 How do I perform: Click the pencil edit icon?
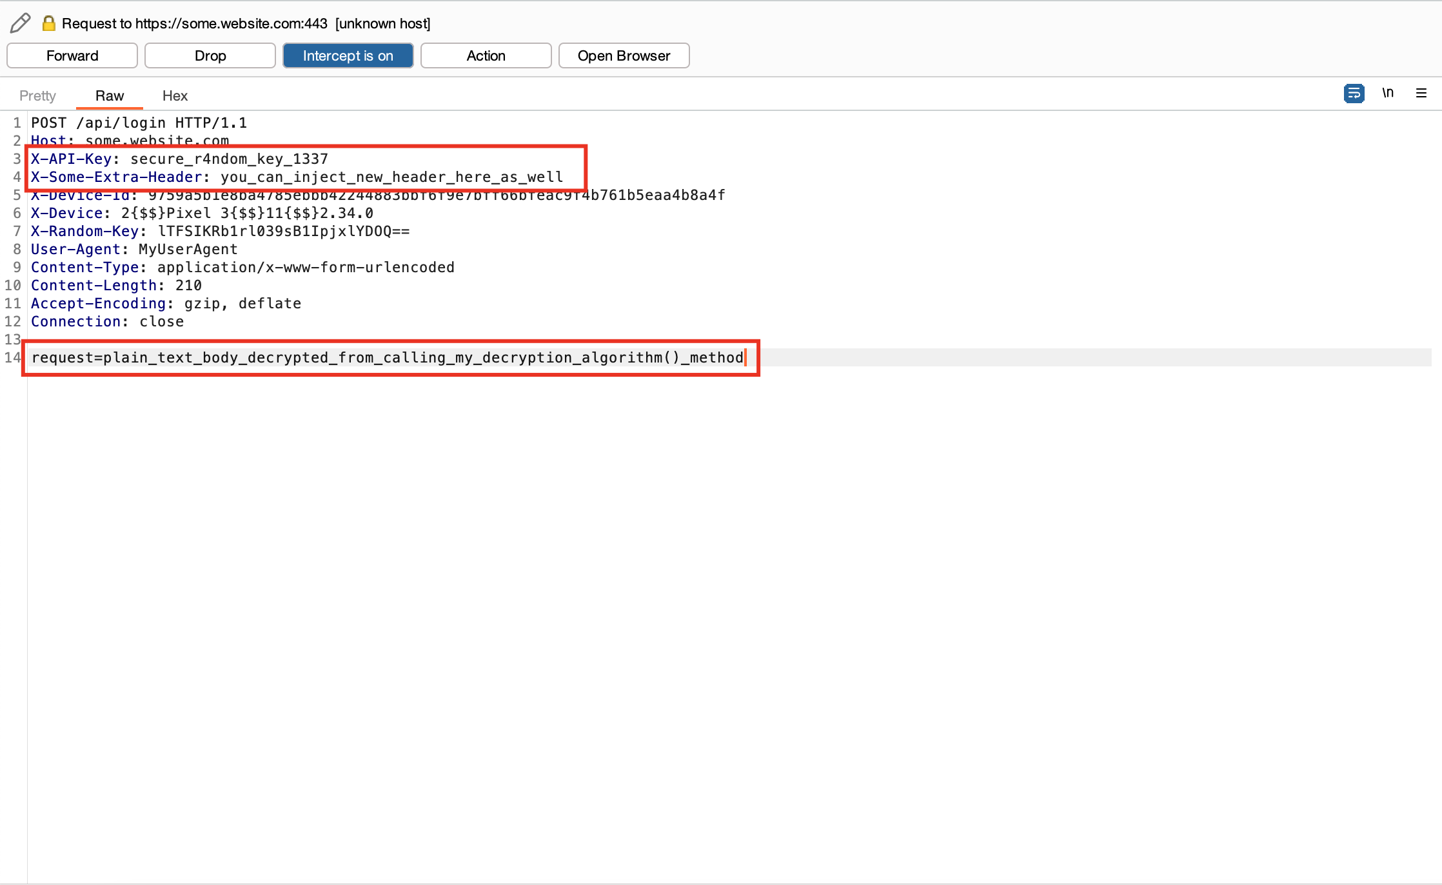[20, 23]
